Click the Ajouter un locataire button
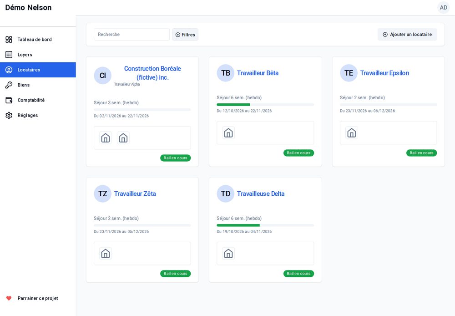455x316 pixels. pos(407,35)
